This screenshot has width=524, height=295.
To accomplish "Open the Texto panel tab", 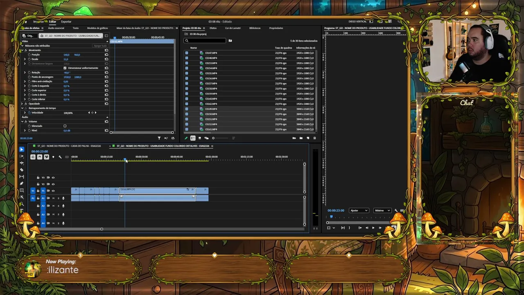I will 76,28.
